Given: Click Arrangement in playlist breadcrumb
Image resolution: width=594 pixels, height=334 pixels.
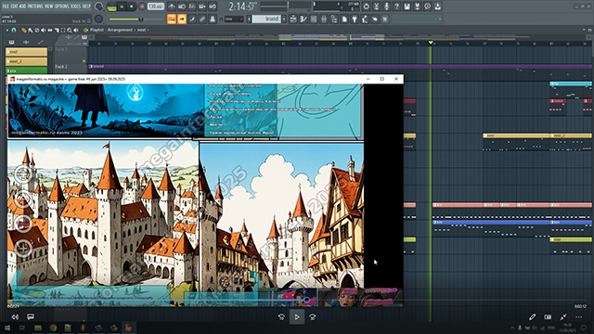Looking at the screenshot, I should pyautogui.click(x=120, y=30).
